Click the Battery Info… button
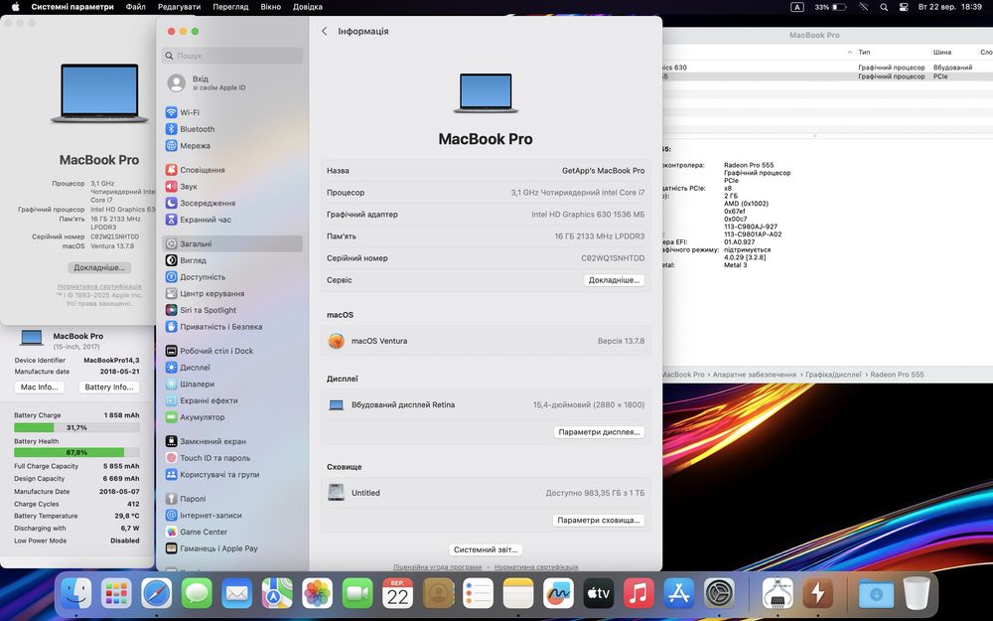Screen dimensions: 993x621 coord(109,388)
